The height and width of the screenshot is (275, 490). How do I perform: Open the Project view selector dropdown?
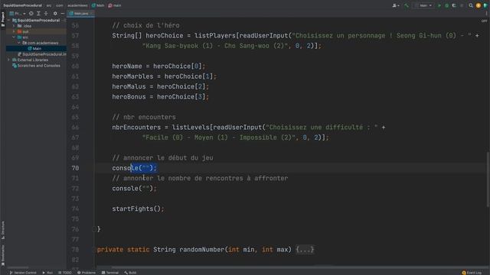pyautogui.click(x=17, y=14)
